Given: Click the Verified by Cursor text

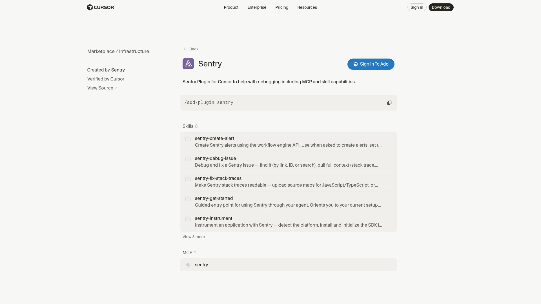Looking at the screenshot, I should pyautogui.click(x=106, y=79).
